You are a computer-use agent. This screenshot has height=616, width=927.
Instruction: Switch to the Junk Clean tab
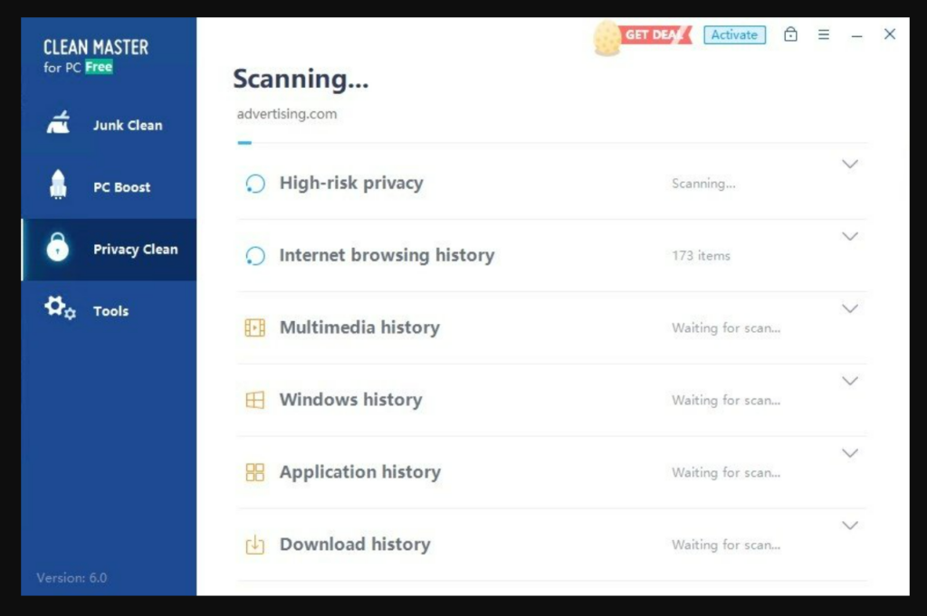pyautogui.click(x=109, y=125)
